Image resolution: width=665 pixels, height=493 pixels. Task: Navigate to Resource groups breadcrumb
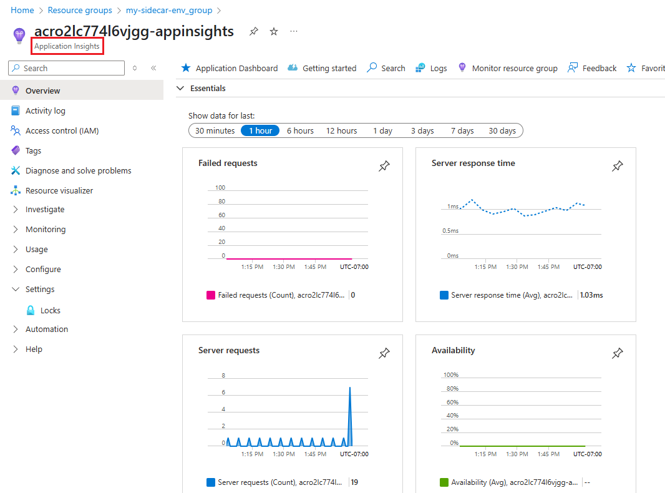(x=80, y=10)
